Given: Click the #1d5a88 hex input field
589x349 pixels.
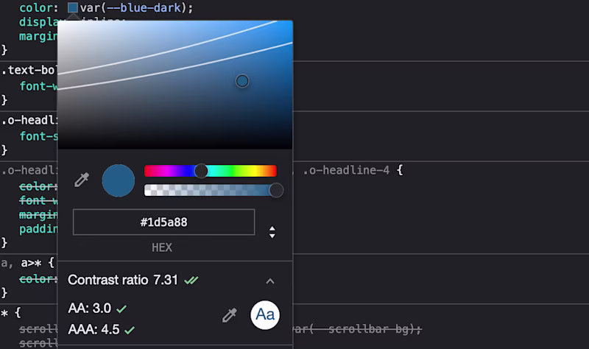Looking at the screenshot, I should tap(163, 222).
